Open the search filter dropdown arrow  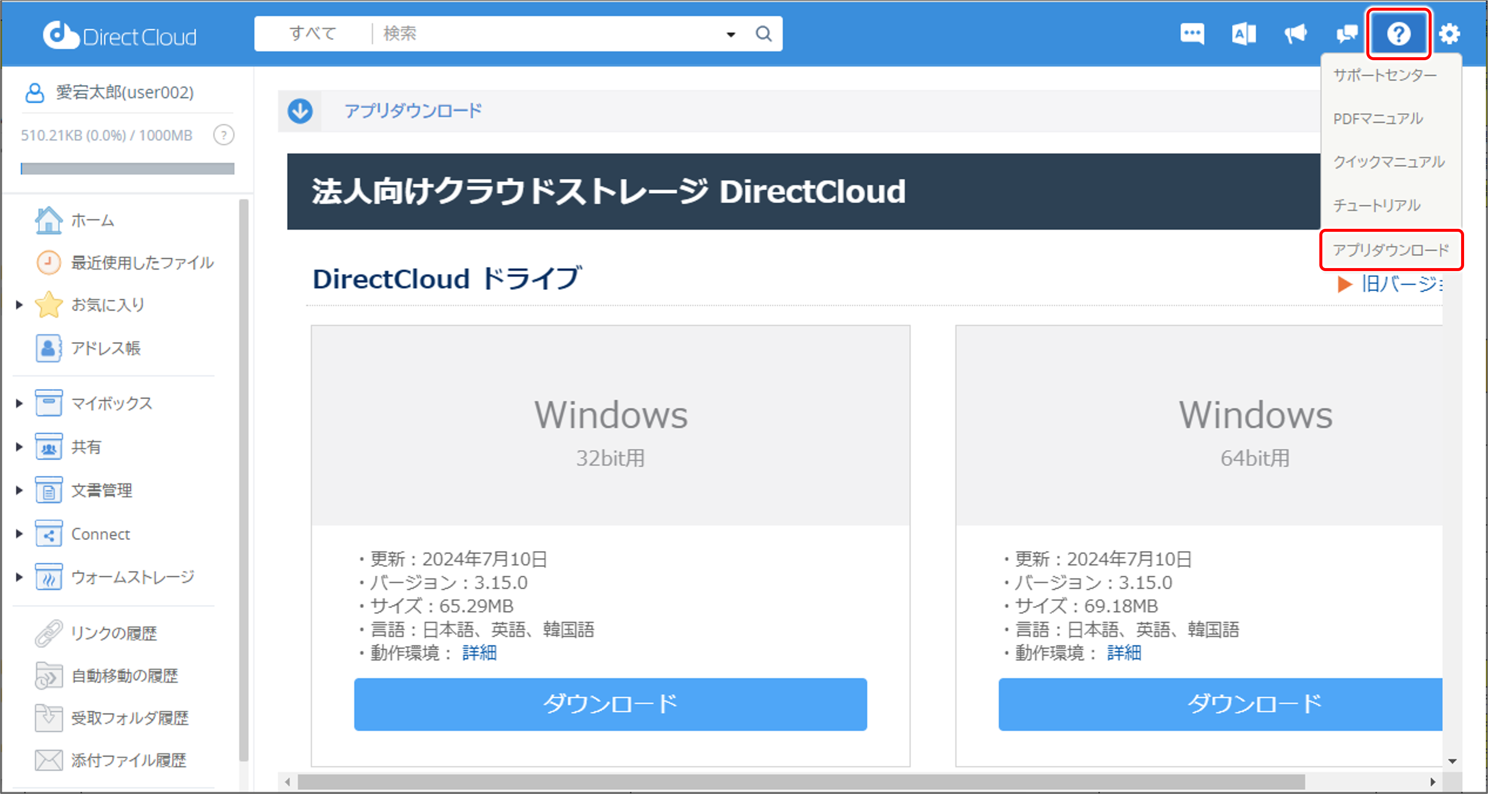point(731,35)
